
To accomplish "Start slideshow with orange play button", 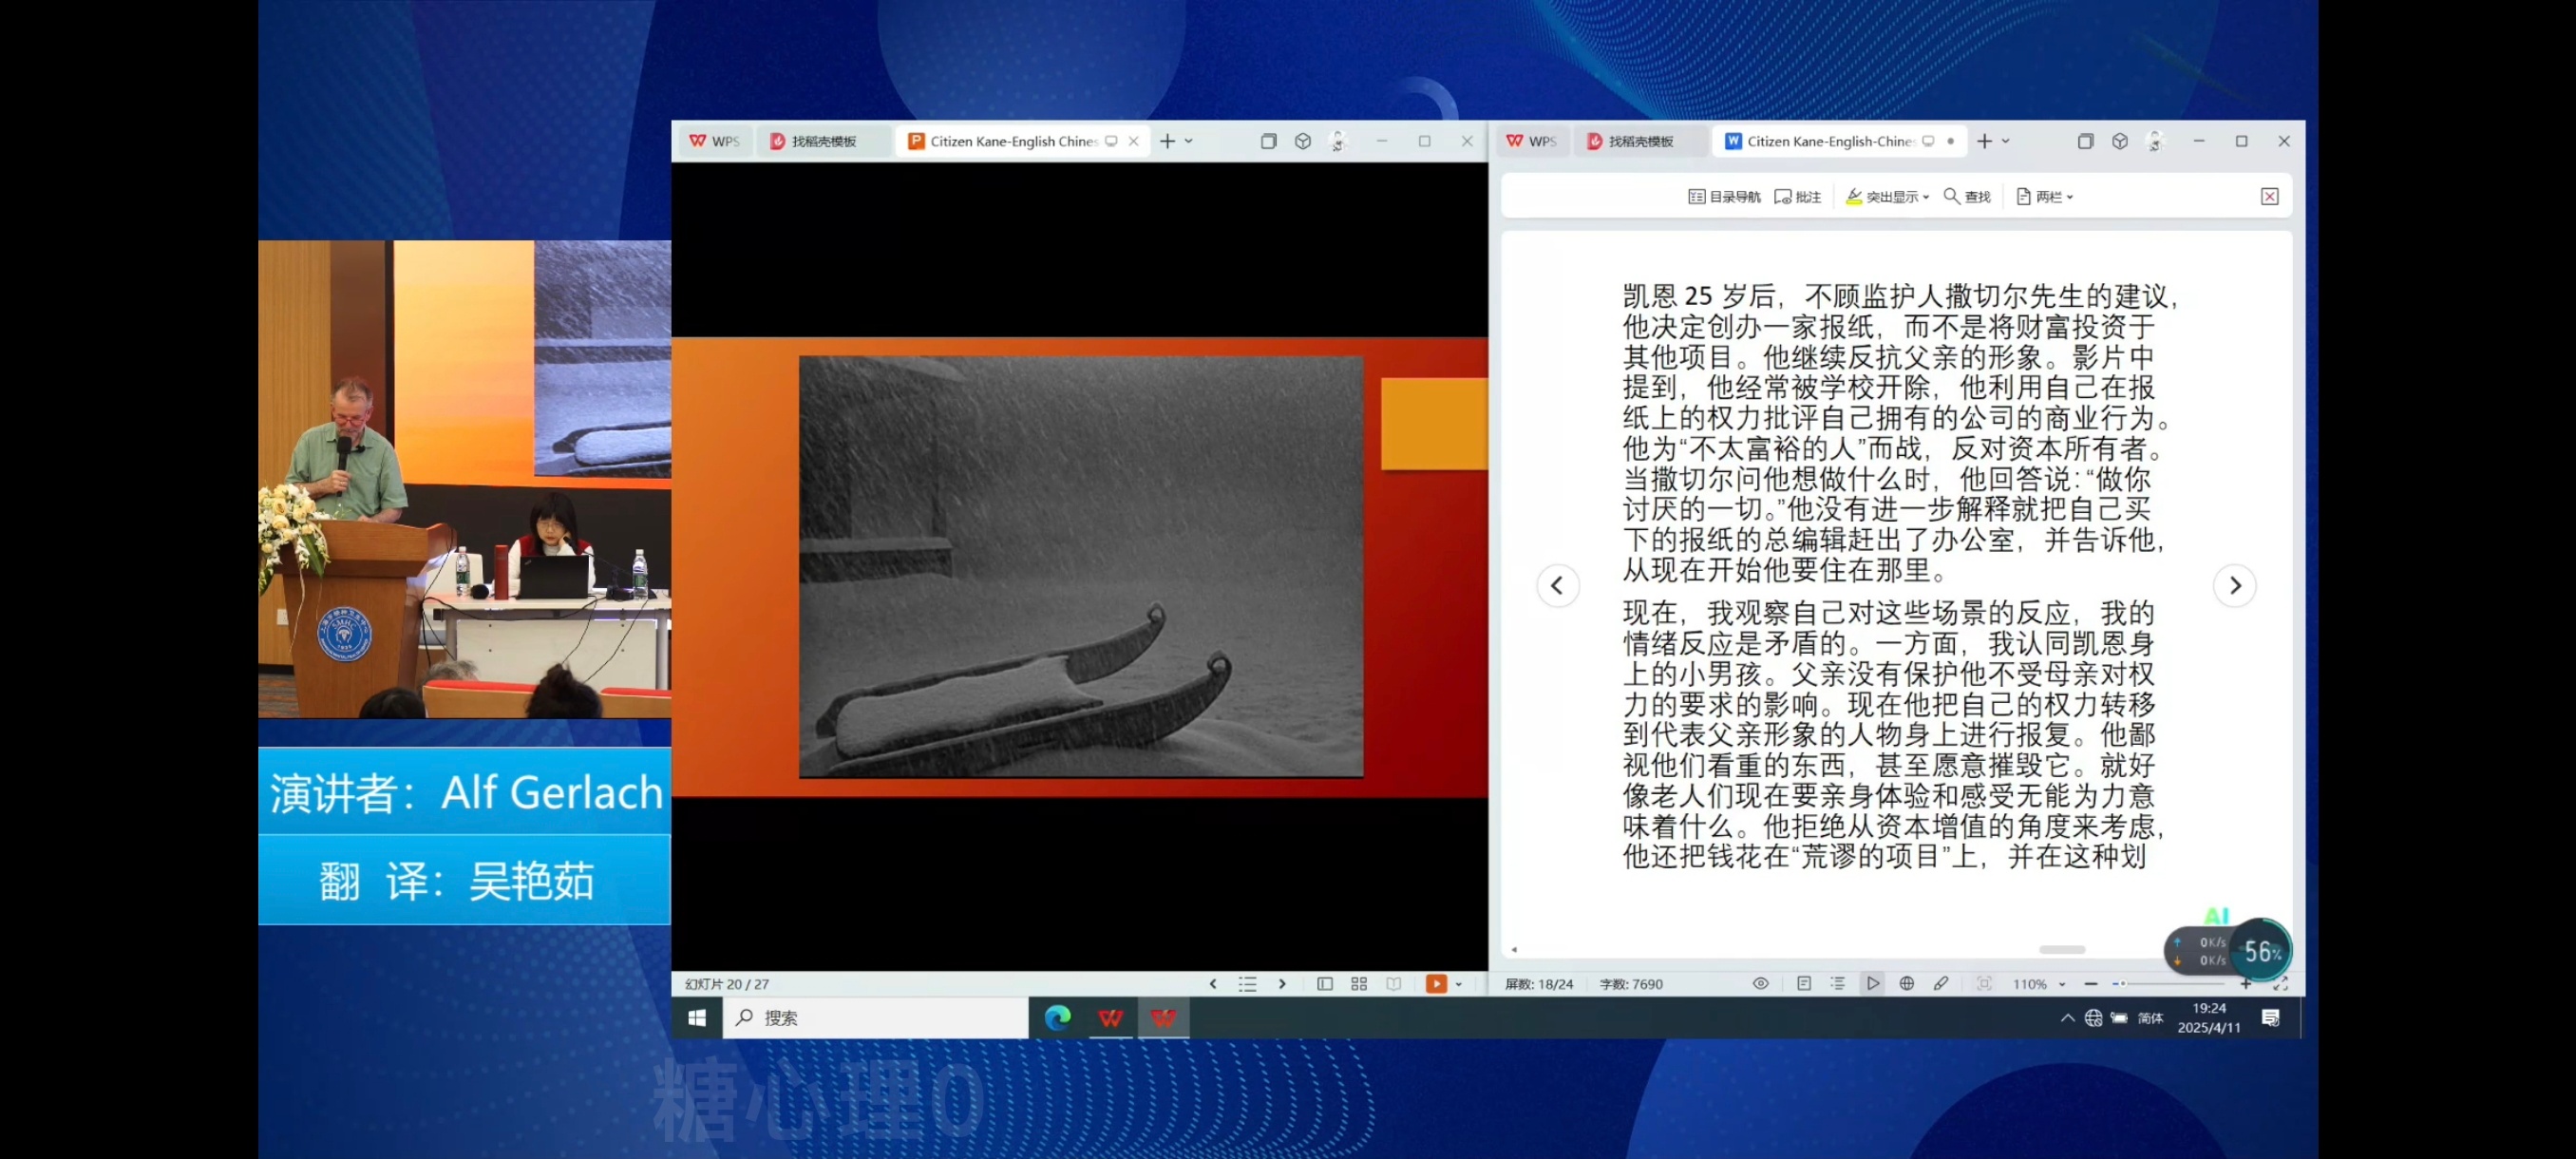I will pos(1436,984).
